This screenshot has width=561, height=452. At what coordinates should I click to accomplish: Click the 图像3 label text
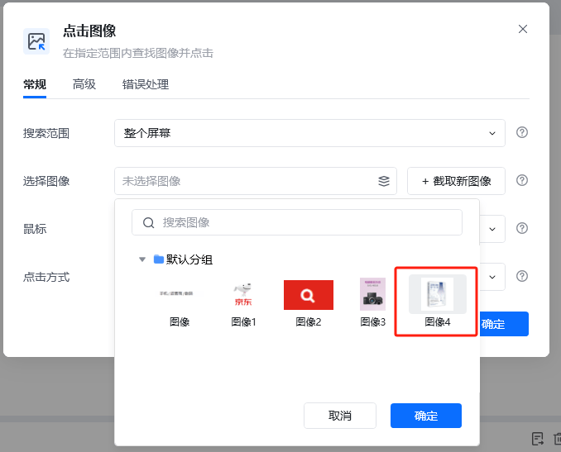click(x=373, y=322)
